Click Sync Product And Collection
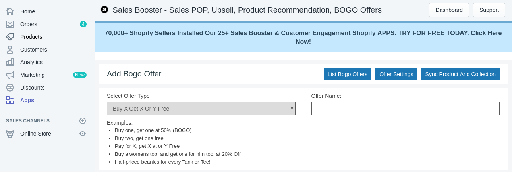The image size is (512, 172). point(460,74)
